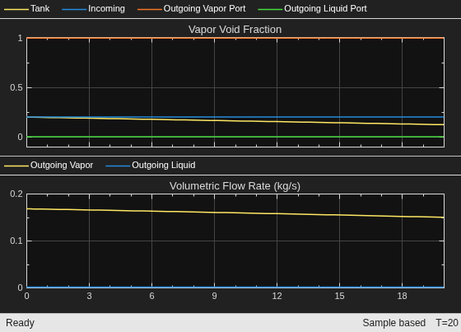Select the green Outgoing Liquid Port line in the plot
461x332 pixels.
(x=235, y=137)
